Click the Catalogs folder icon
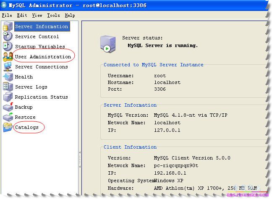Image resolution: width=272 pixels, height=199 pixels. click(8, 127)
